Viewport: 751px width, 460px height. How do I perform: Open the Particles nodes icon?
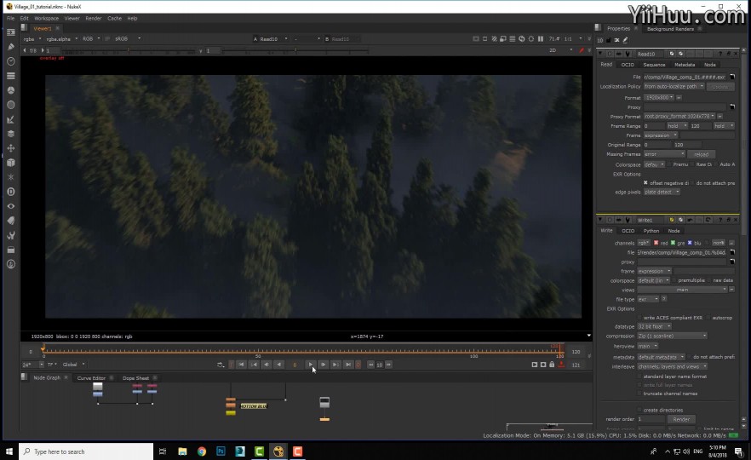(x=10, y=177)
